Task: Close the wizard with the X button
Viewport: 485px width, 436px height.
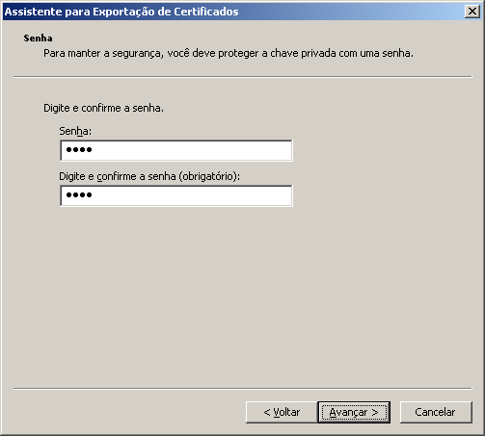Action: 472,12
